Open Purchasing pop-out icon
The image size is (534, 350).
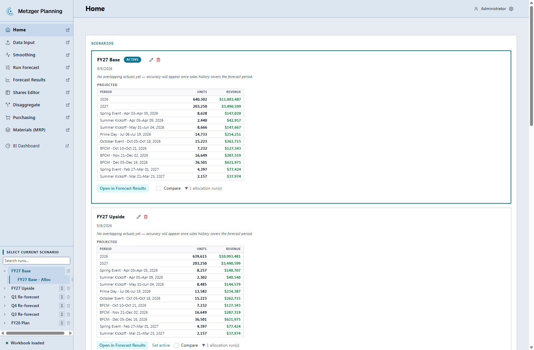coord(68,117)
